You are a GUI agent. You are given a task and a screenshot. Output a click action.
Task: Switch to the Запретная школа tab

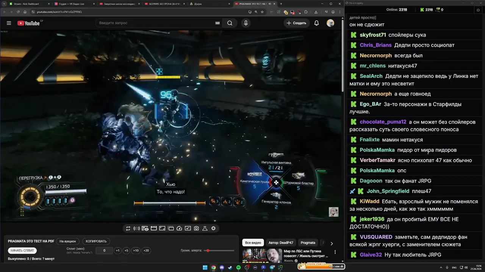click(119, 4)
